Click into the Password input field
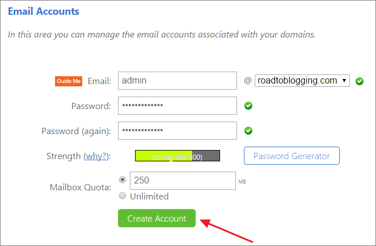 [177, 106]
